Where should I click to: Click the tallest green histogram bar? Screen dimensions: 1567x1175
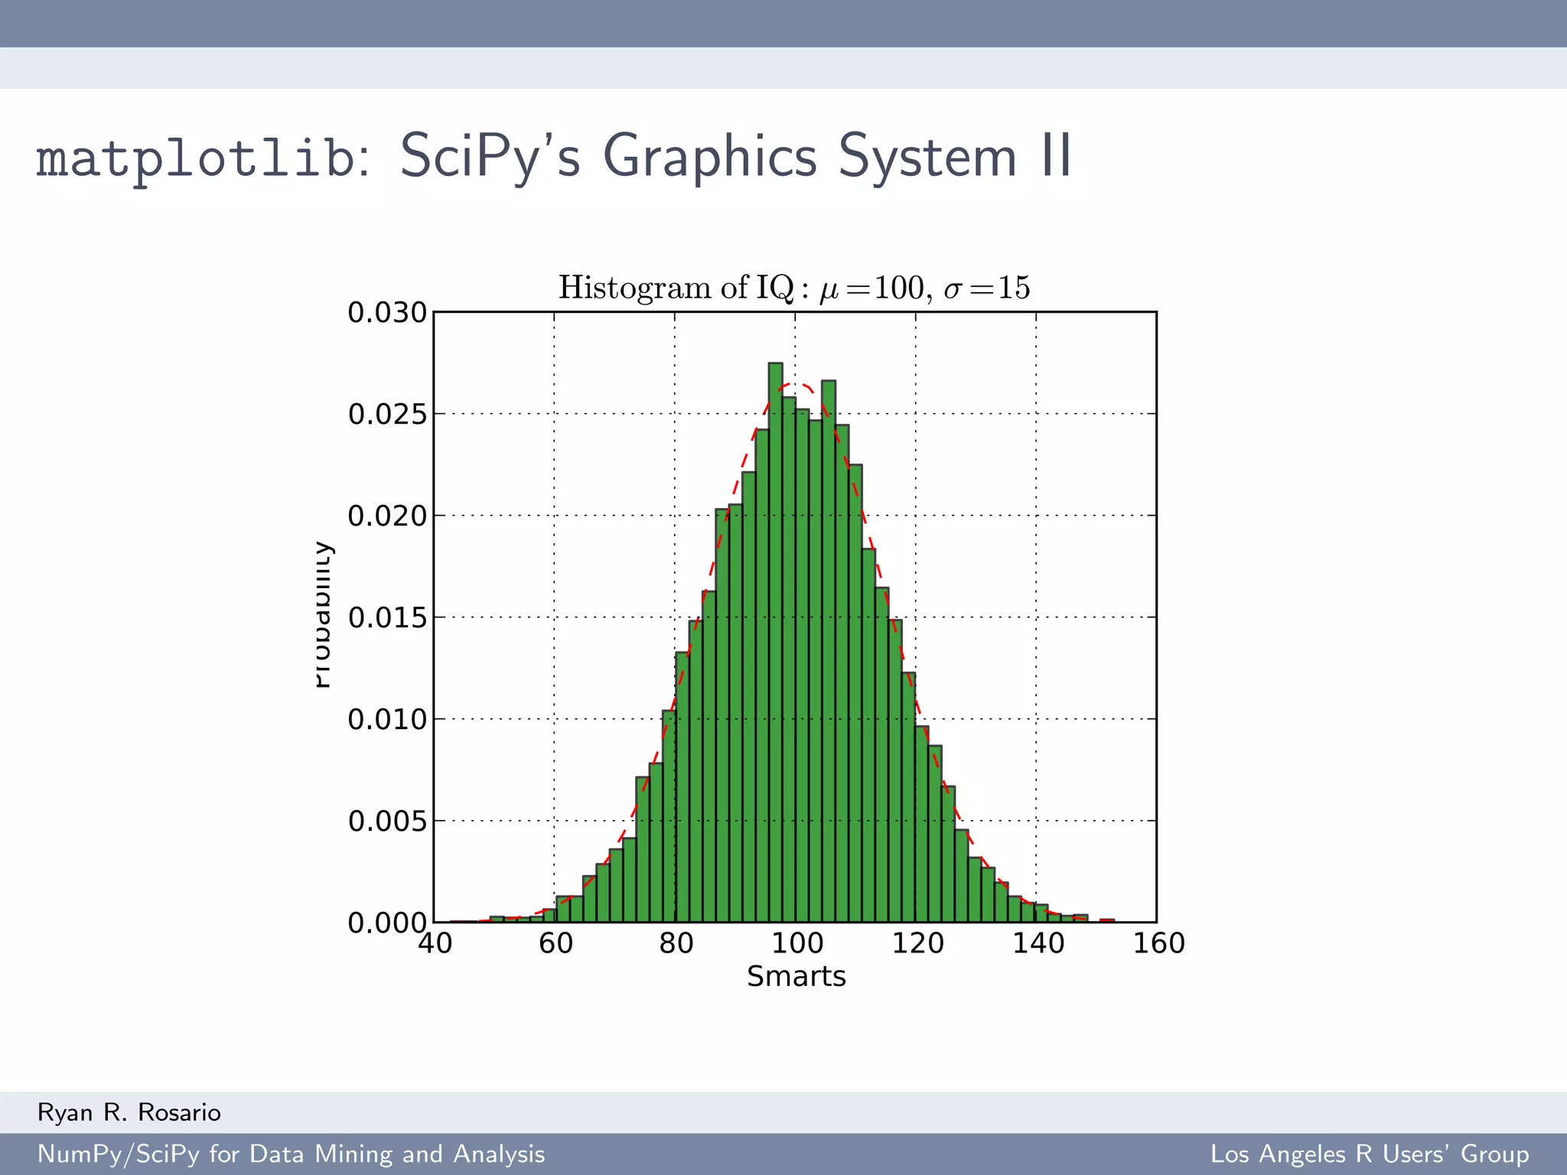click(x=775, y=643)
